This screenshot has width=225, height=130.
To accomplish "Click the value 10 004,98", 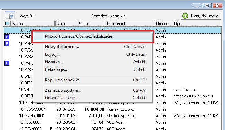I will pos(94,109).
